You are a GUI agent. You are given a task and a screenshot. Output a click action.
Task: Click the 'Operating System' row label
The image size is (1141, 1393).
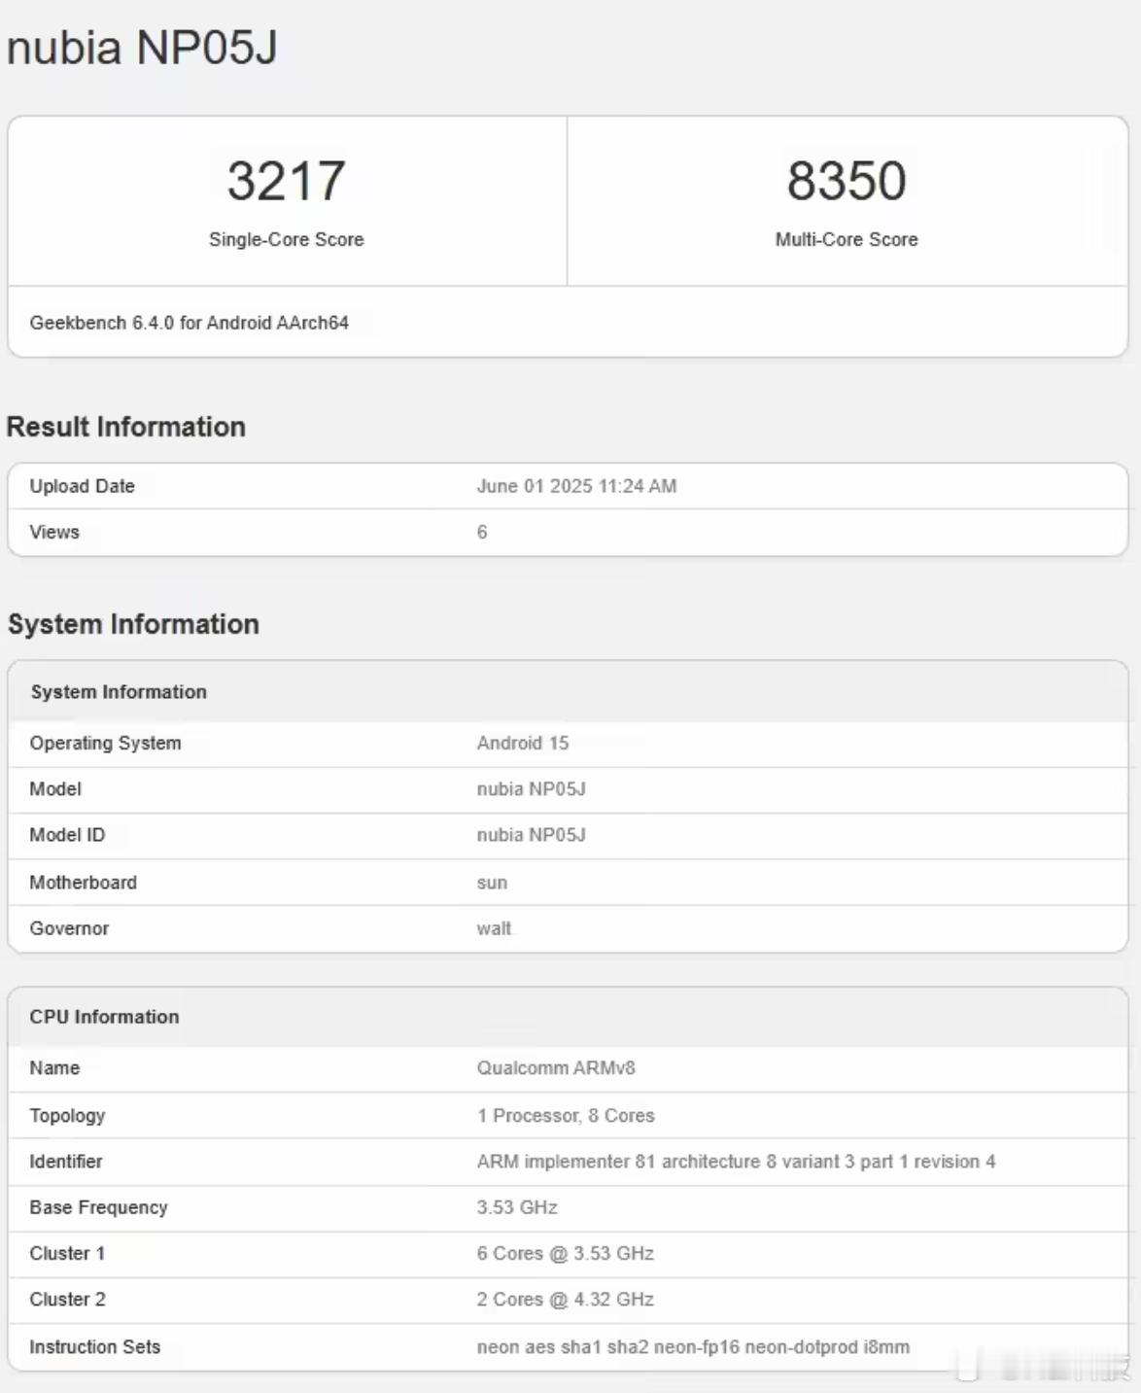tap(105, 743)
